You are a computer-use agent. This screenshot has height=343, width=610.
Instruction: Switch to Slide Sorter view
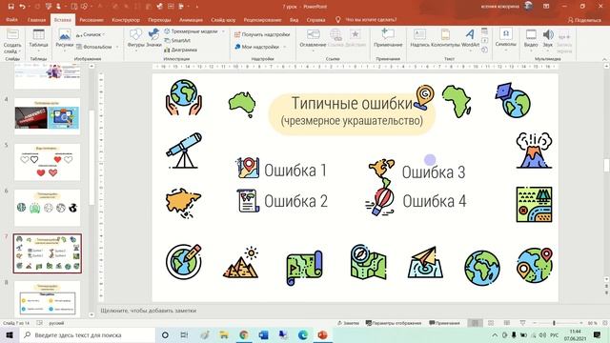click(491, 323)
